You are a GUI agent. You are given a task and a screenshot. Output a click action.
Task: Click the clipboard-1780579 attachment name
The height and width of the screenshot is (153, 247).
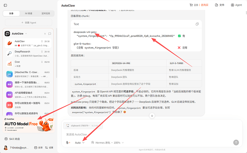81,126
